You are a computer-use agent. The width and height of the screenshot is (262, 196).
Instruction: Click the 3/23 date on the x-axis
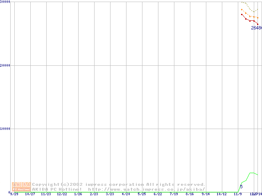(x=110, y=194)
